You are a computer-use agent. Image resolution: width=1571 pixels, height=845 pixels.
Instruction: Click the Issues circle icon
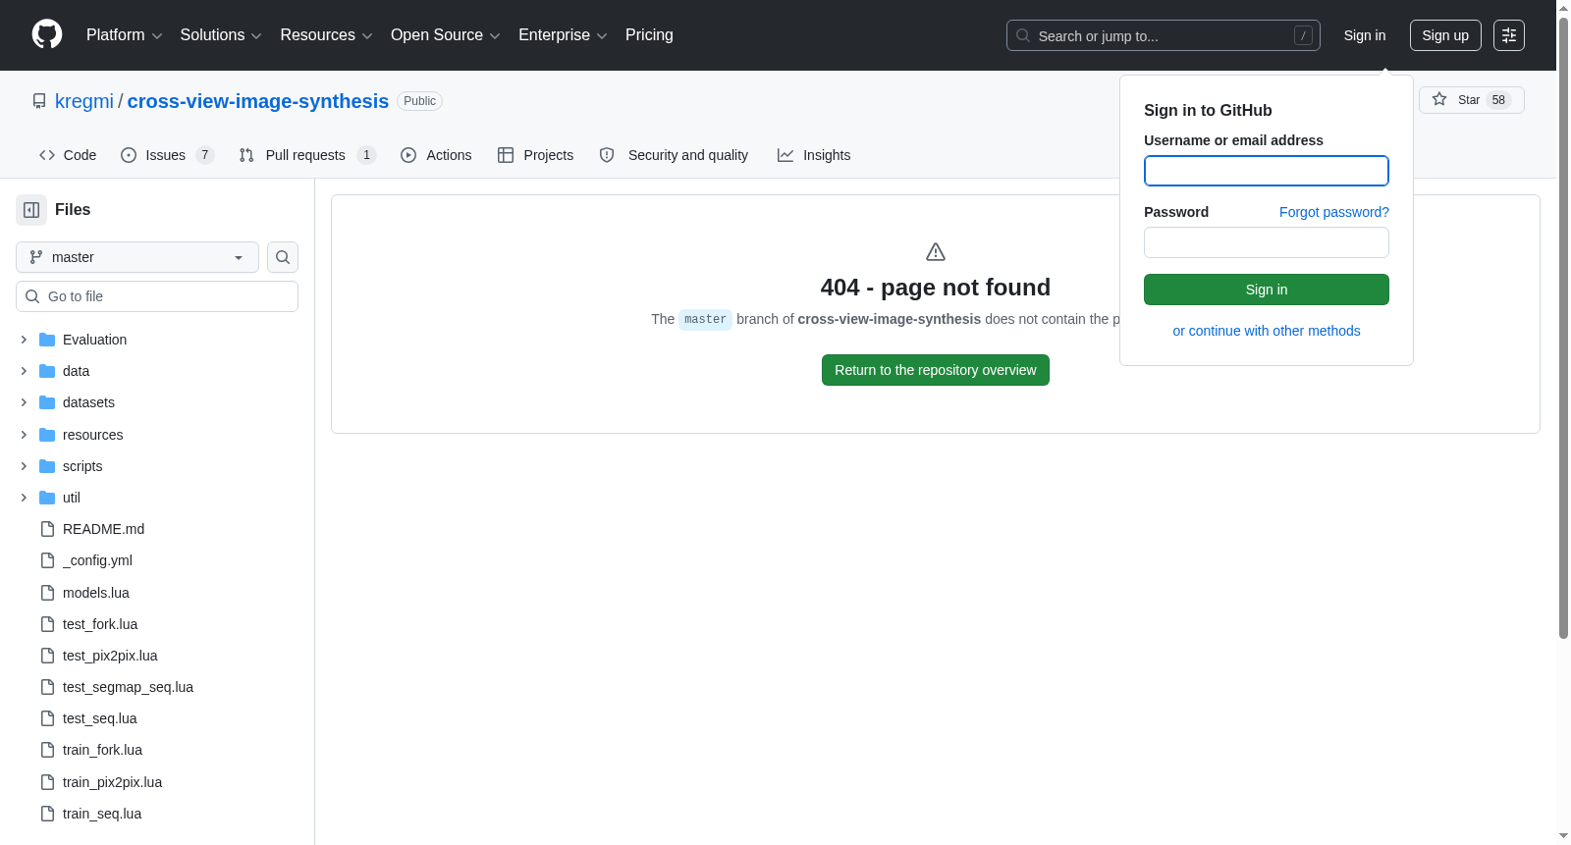tap(129, 155)
